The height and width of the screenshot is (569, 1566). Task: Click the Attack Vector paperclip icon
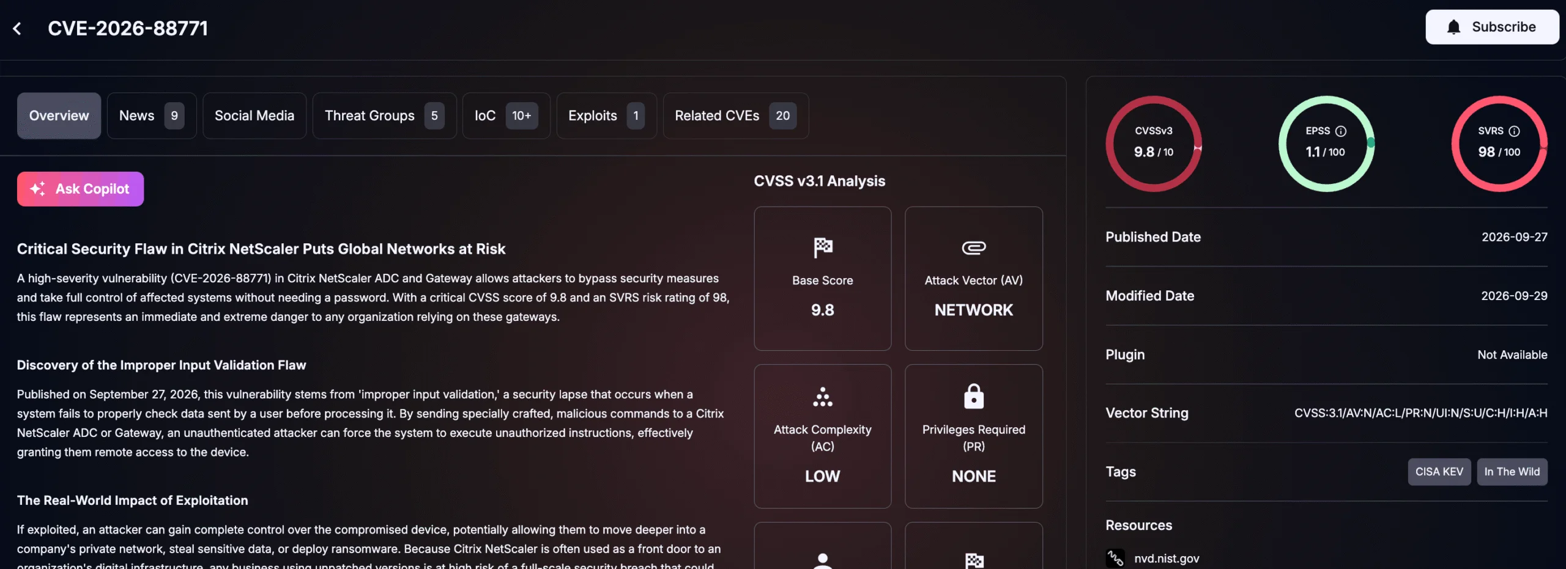click(974, 248)
